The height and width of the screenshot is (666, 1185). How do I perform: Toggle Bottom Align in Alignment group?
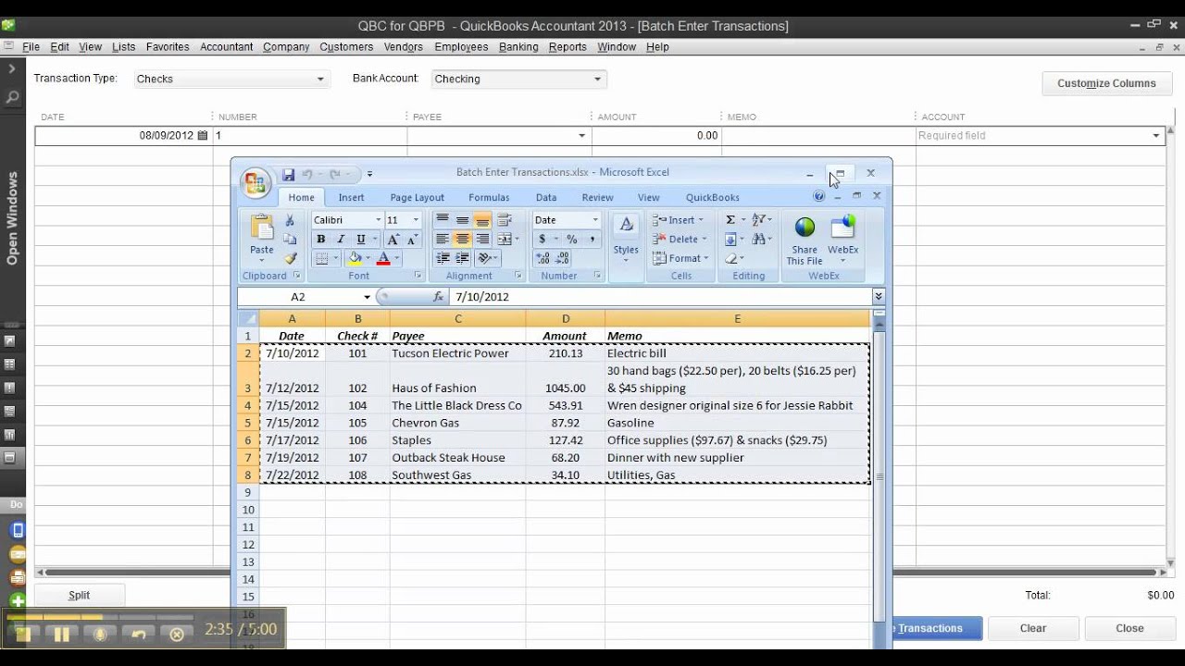click(481, 220)
